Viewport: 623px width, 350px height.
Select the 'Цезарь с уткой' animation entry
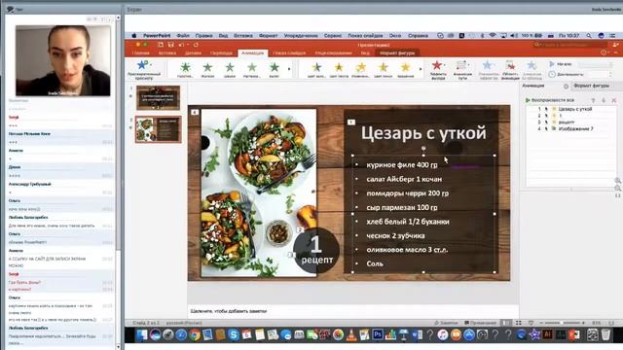click(575, 109)
